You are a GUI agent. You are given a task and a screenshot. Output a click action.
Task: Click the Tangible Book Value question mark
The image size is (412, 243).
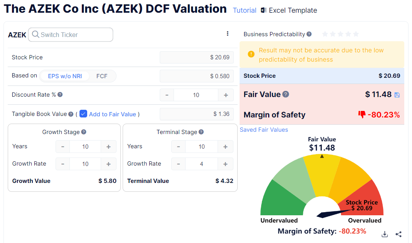70,114
